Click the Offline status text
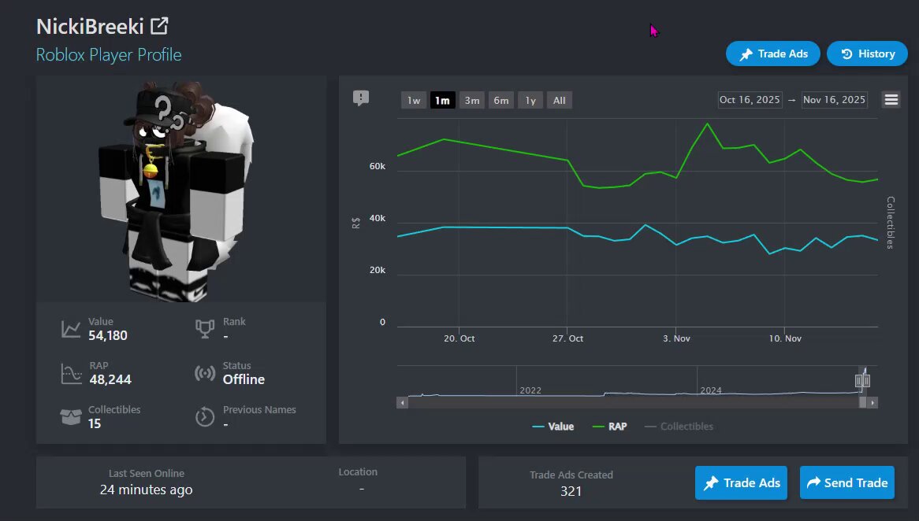 [244, 379]
